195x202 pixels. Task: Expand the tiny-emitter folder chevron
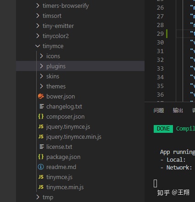pos(38,26)
